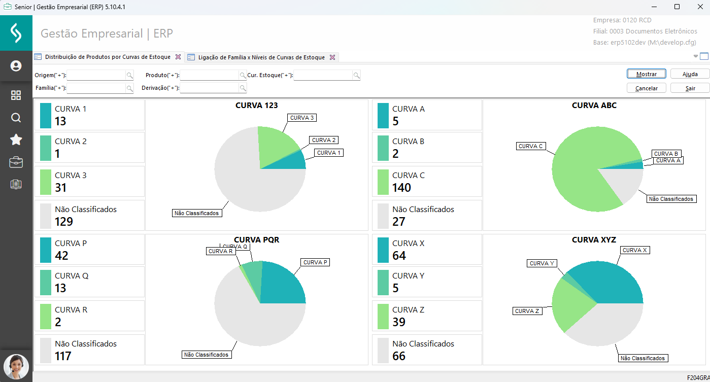The image size is (710, 382).
Task: Select the CURVA R card title
Action: click(71, 310)
